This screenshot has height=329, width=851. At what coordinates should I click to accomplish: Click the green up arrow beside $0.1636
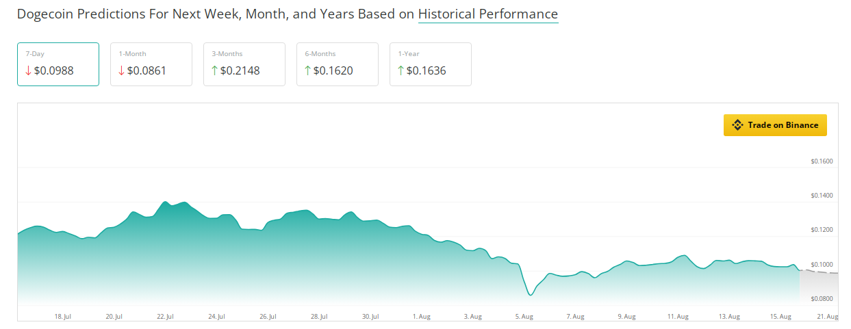pyautogui.click(x=401, y=70)
